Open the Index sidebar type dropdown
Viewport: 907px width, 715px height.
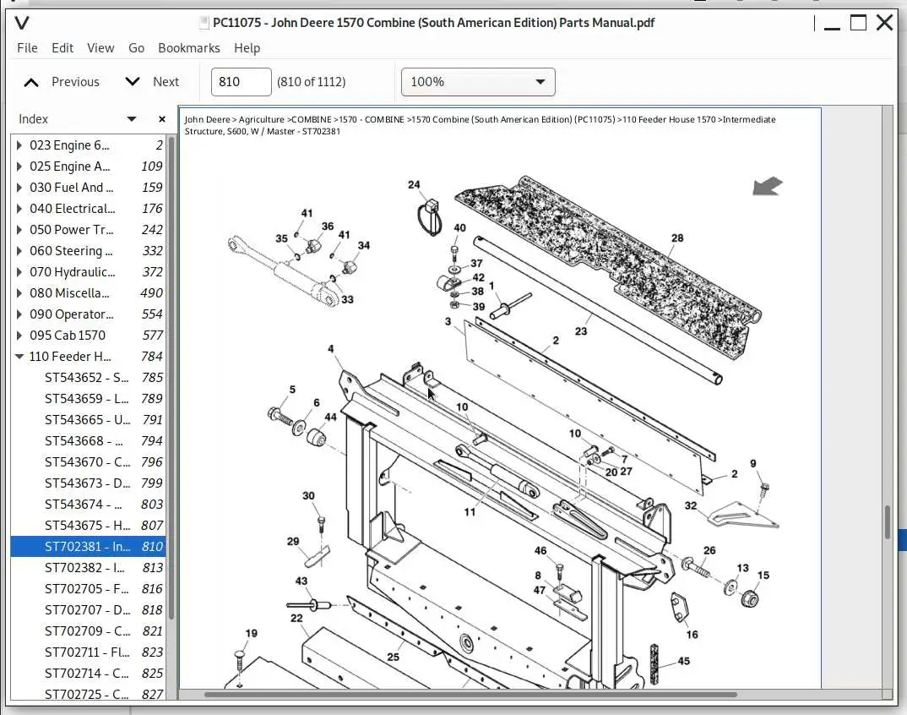tap(132, 118)
